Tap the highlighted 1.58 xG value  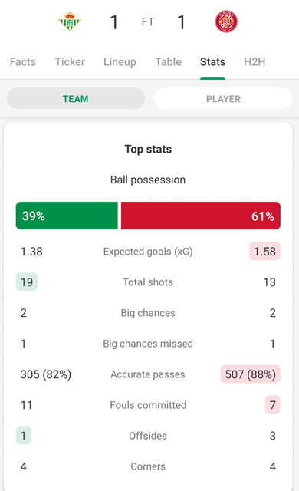264,251
